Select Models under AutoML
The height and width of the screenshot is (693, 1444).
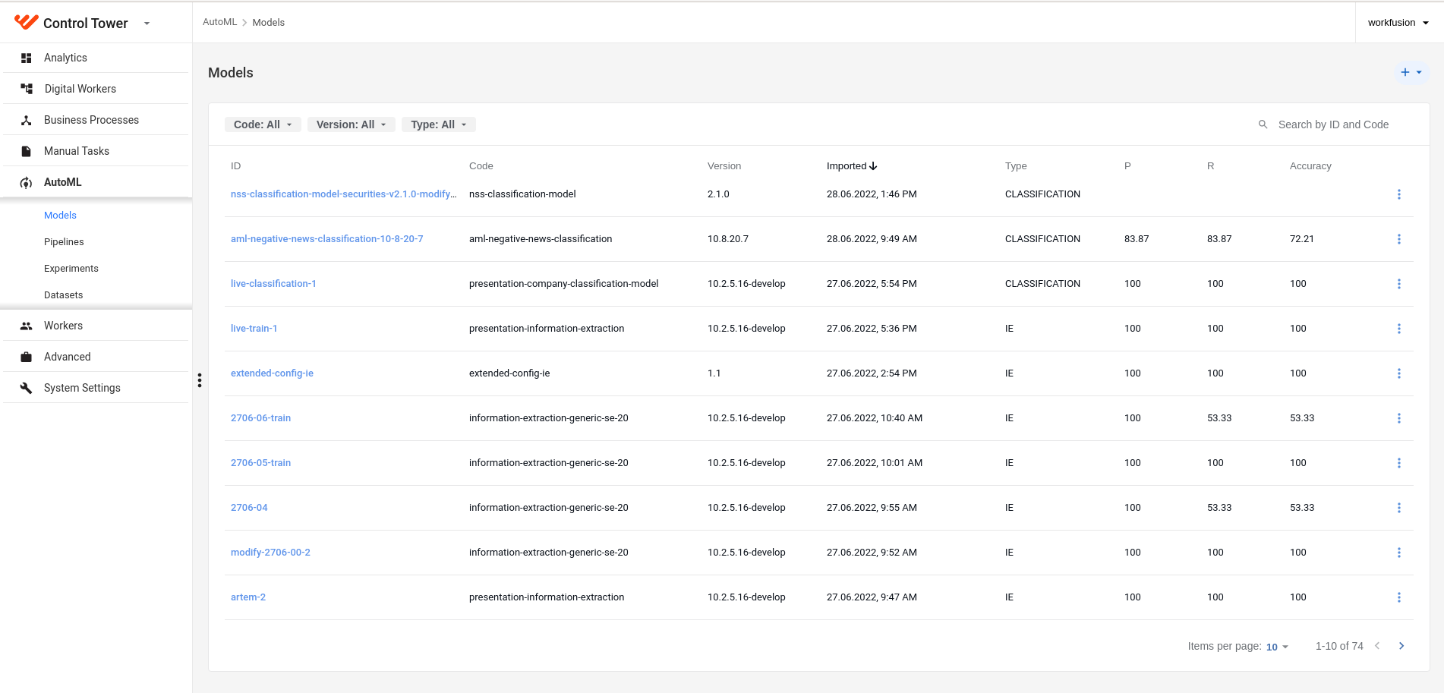(60, 216)
